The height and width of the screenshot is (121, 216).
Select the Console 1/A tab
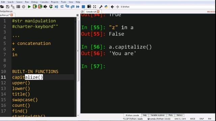[91, 12]
